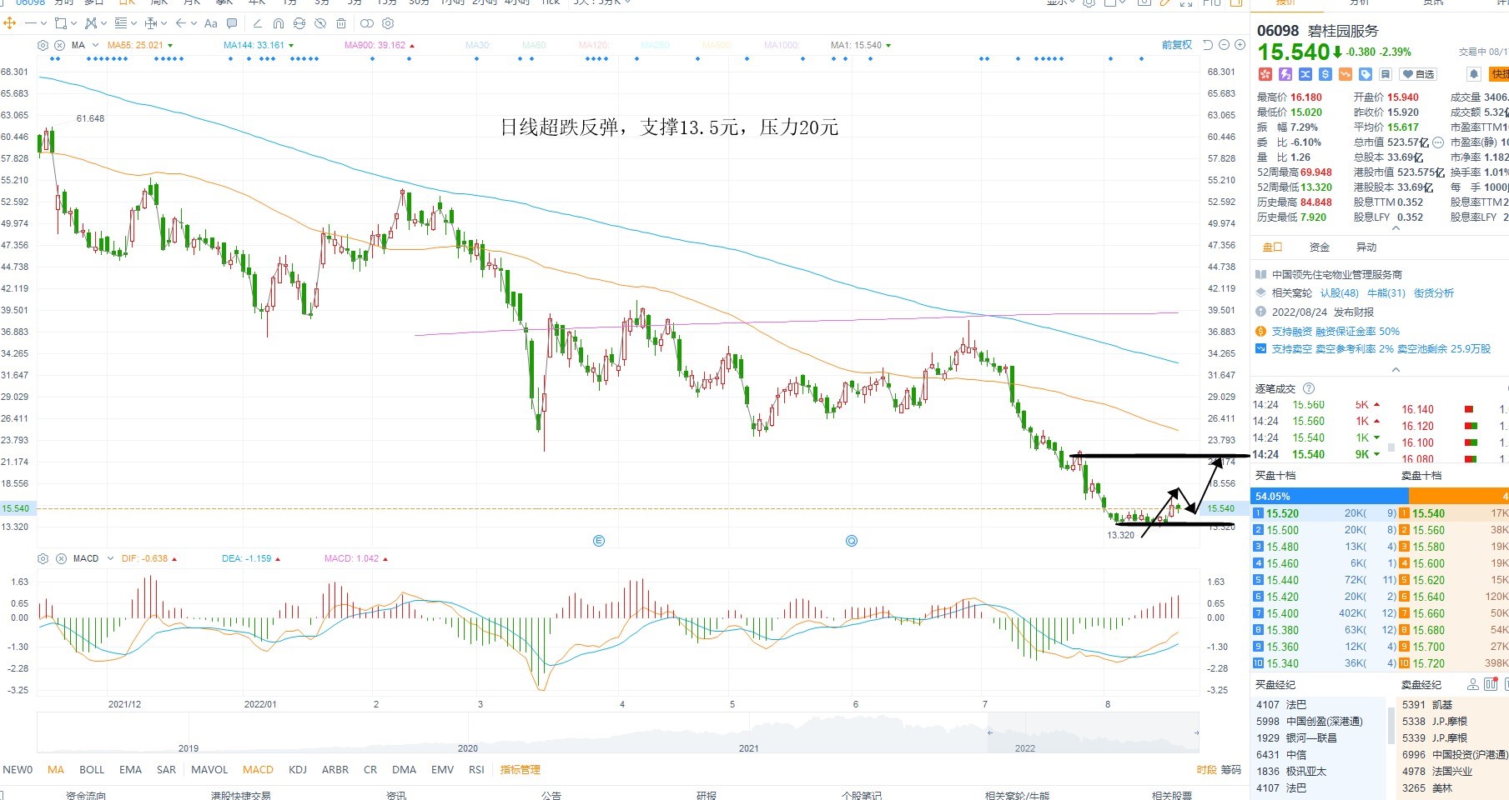Enable the faded MA30 line
The image size is (1509, 800).
[478, 45]
